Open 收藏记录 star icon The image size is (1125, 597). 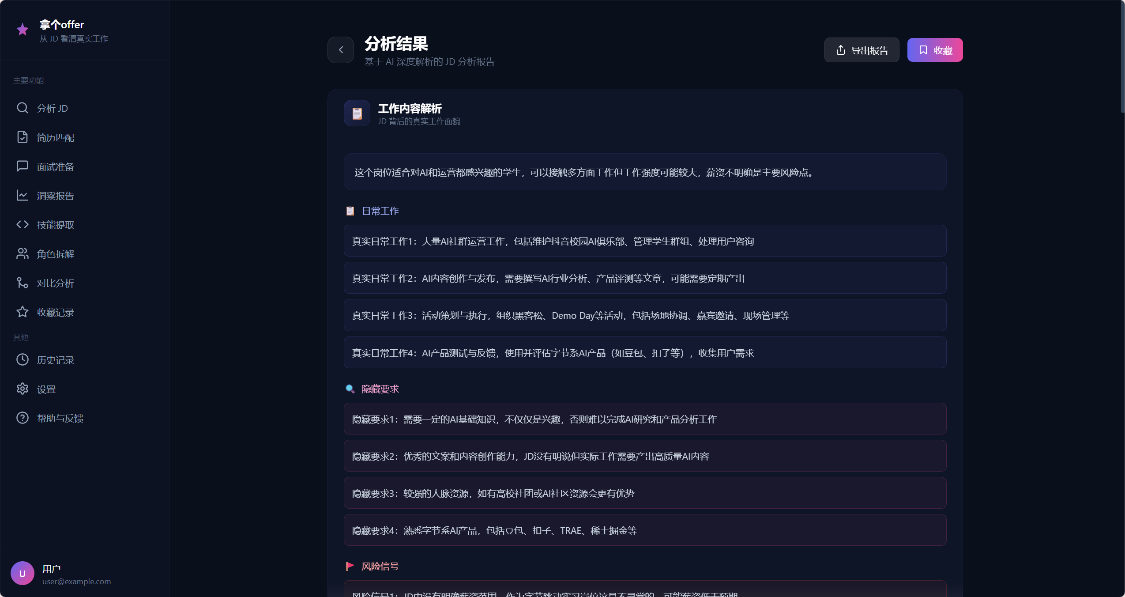23,312
